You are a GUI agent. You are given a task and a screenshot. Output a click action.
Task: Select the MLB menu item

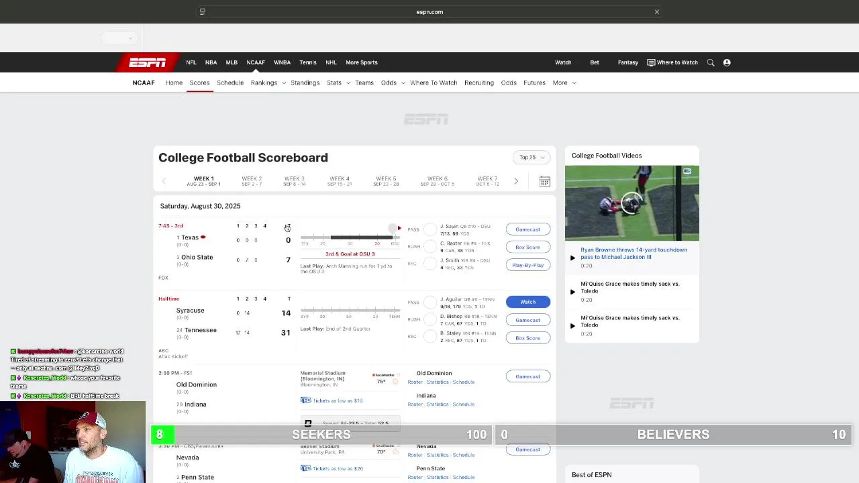(x=232, y=62)
